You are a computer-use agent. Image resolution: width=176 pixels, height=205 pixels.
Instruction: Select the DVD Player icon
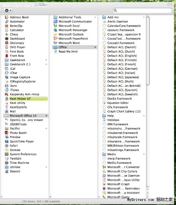pos(6,47)
